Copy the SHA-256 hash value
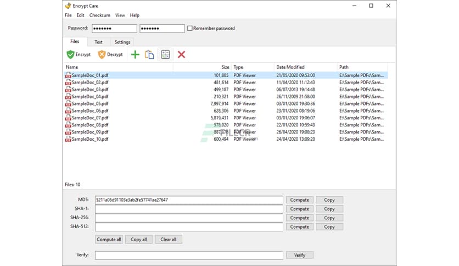 click(x=329, y=218)
